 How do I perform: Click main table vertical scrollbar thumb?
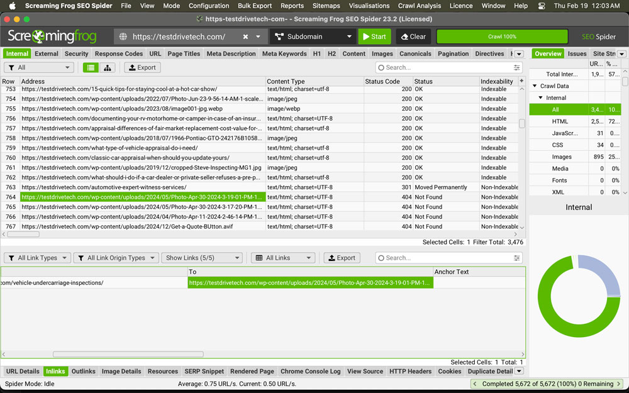521,123
